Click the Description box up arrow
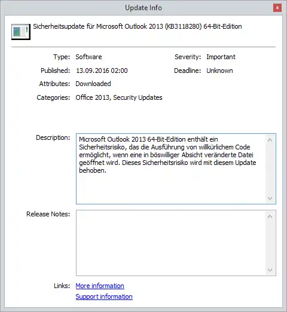The width and height of the screenshot is (287, 312). point(270,140)
